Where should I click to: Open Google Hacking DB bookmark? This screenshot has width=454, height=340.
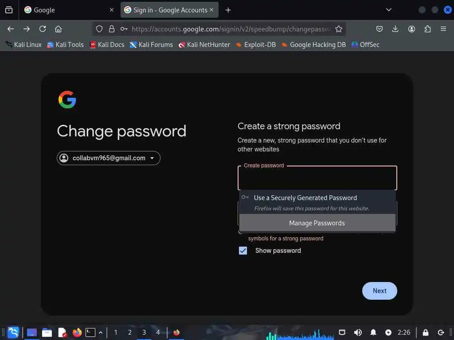[314, 45]
